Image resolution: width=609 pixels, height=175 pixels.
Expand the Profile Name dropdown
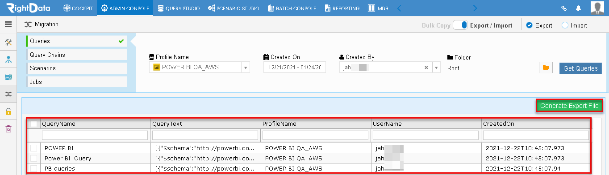245,68
